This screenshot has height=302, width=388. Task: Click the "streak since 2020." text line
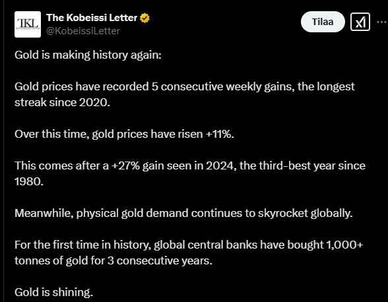62,102
